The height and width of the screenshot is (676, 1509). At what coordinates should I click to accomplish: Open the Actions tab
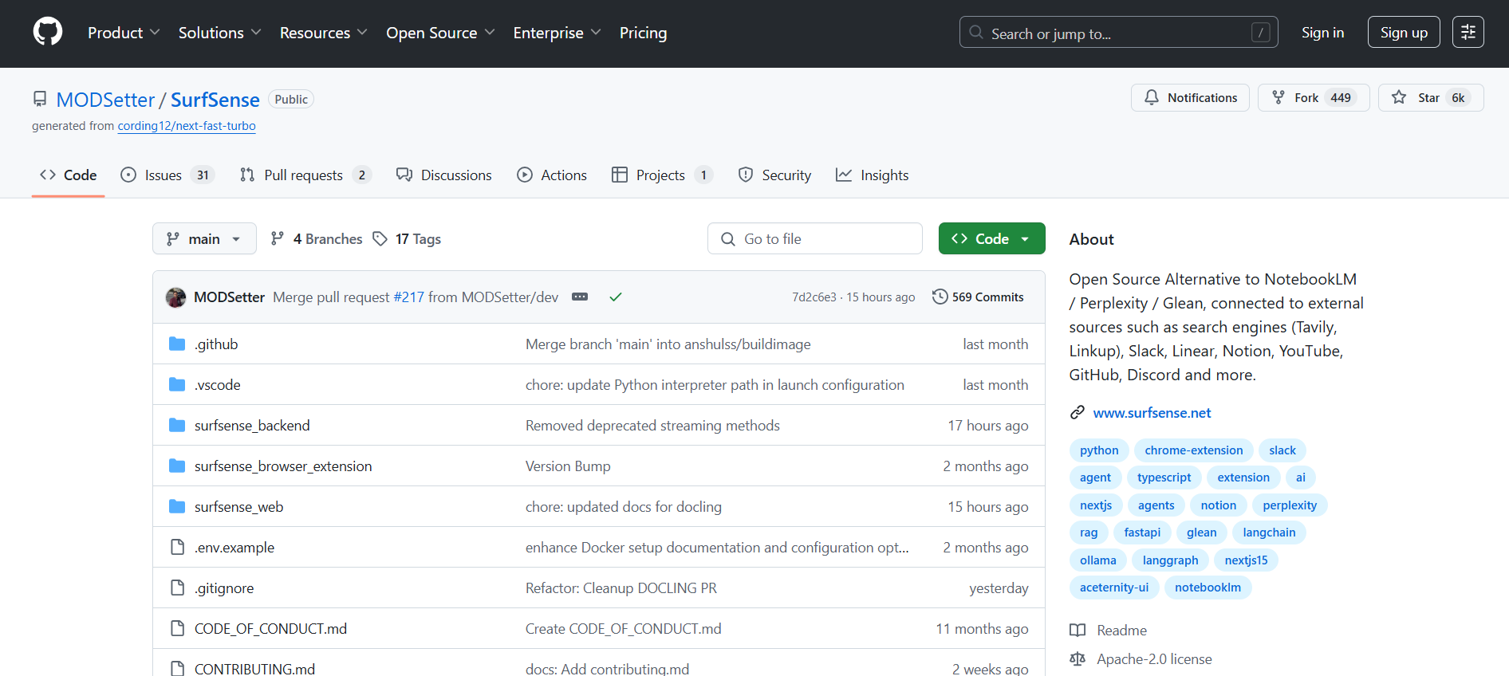point(552,175)
